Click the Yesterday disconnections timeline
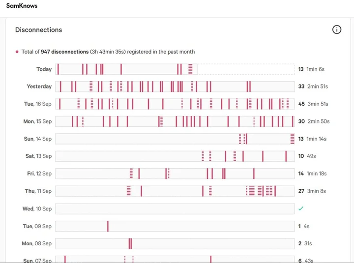This screenshot has width=354, height=263. click(175, 87)
